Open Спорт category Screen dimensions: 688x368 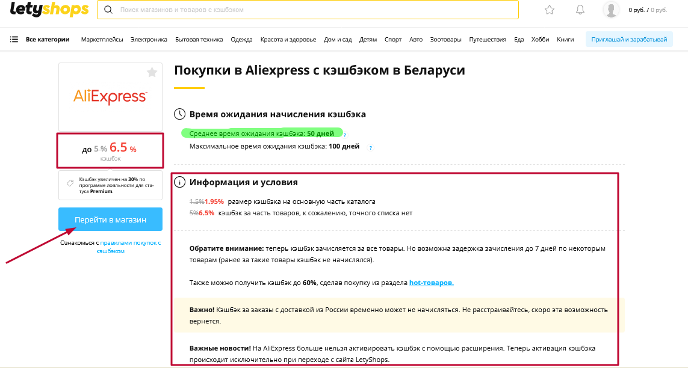click(x=392, y=40)
